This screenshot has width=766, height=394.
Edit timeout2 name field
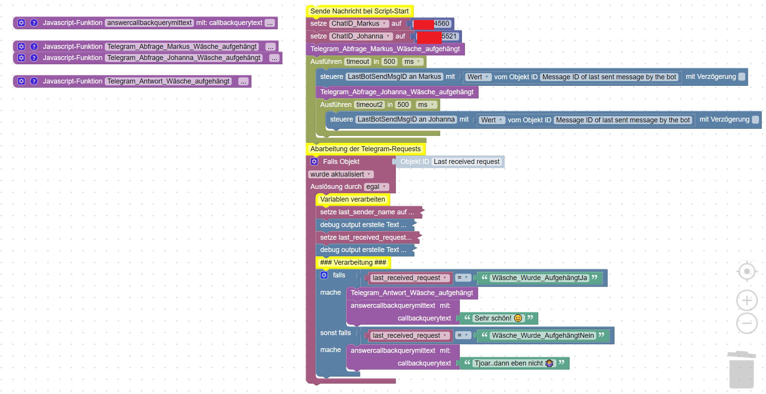(369, 105)
